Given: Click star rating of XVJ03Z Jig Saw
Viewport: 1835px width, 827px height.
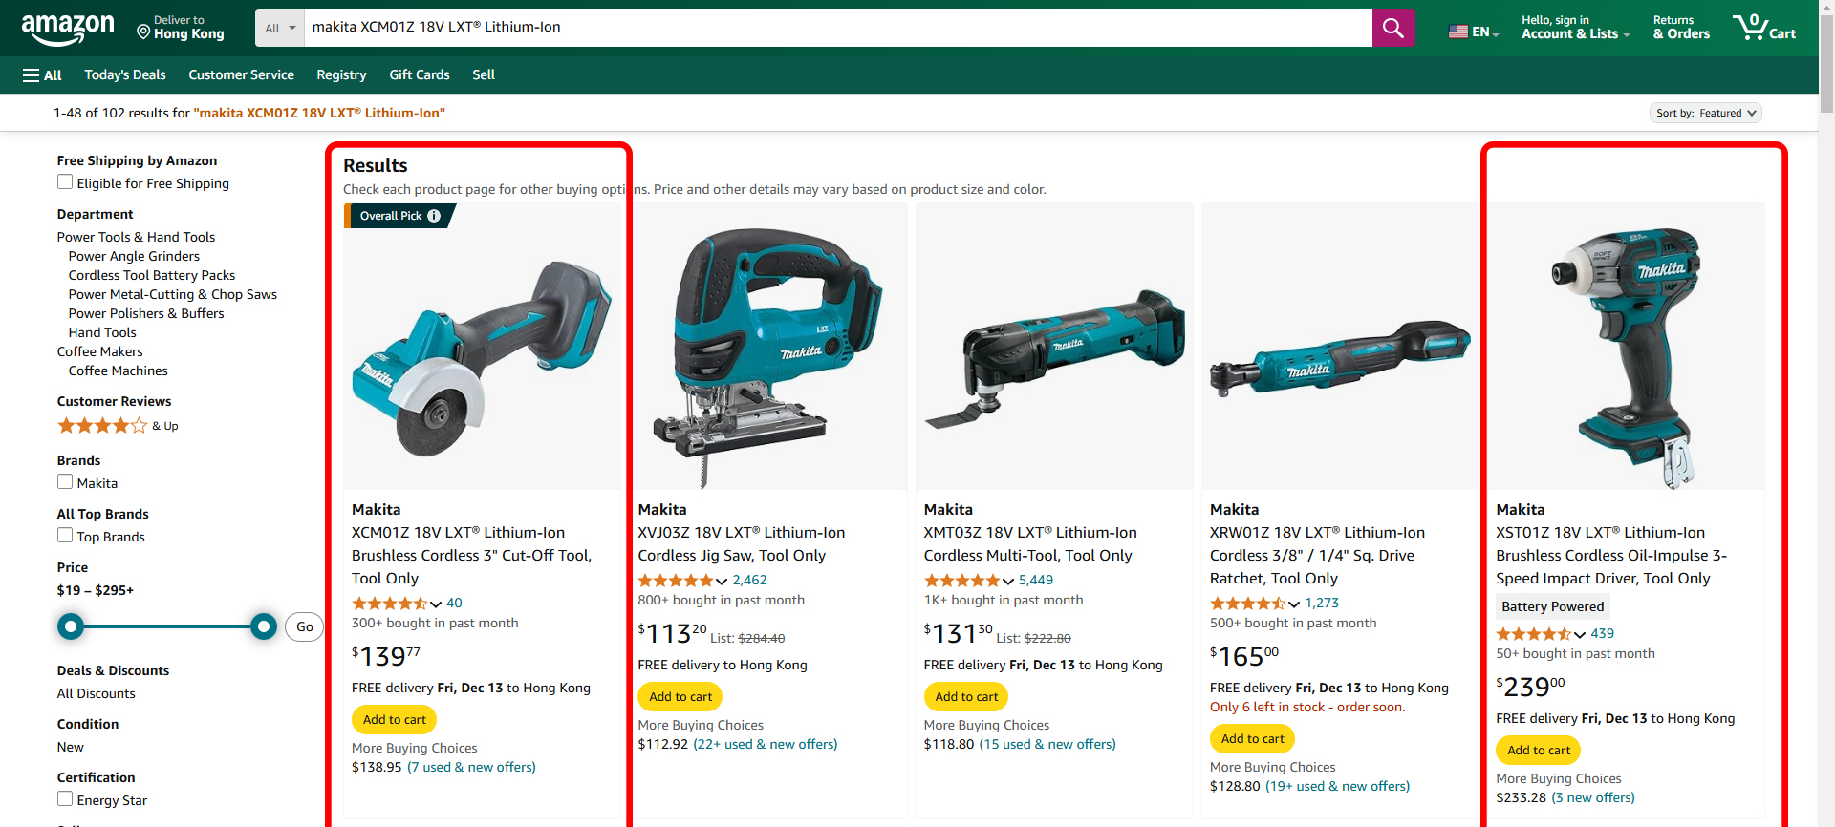Looking at the screenshot, I should coord(676,581).
